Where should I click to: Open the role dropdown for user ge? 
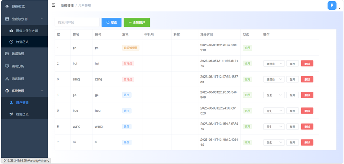[x=274, y=95]
